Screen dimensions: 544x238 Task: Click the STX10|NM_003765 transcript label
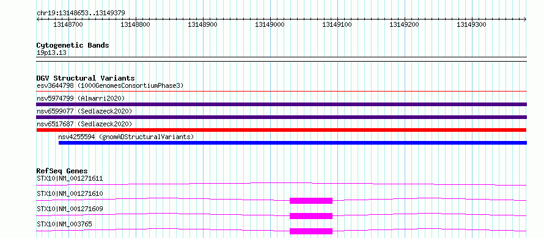pos(64,224)
